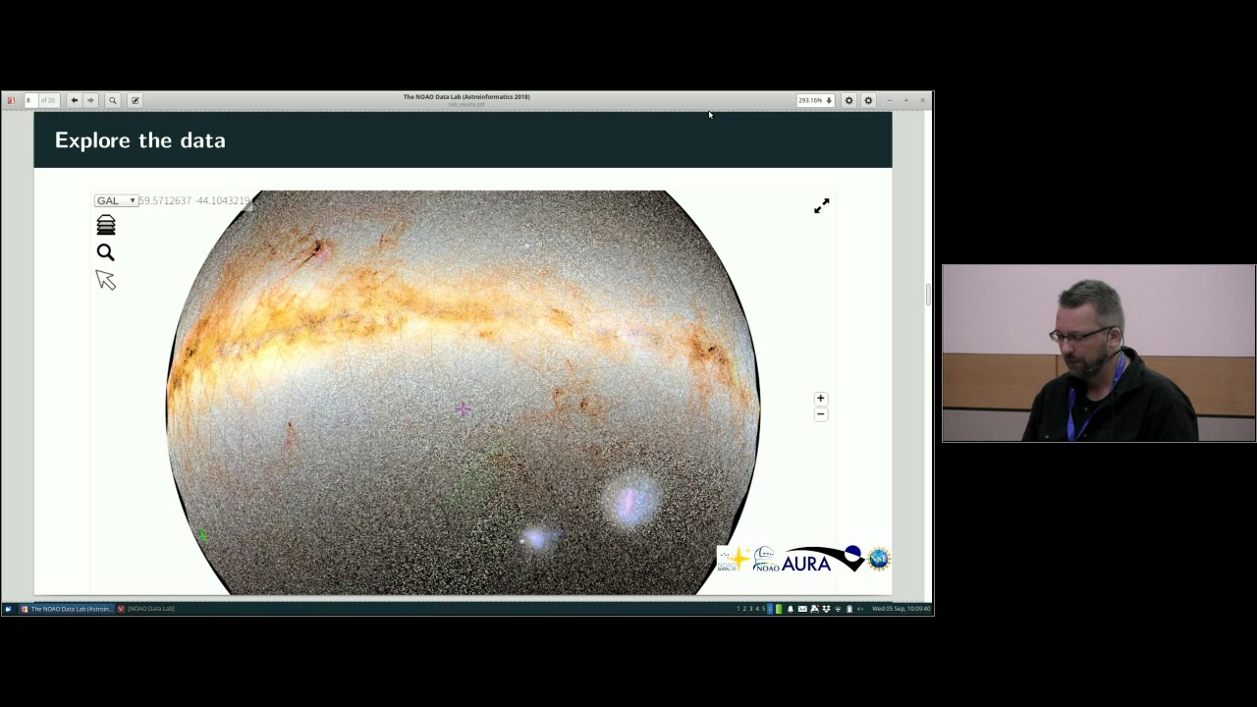The width and height of the screenshot is (1257, 707).
Task: Click the NOAO logo
Action: point(766,560)
